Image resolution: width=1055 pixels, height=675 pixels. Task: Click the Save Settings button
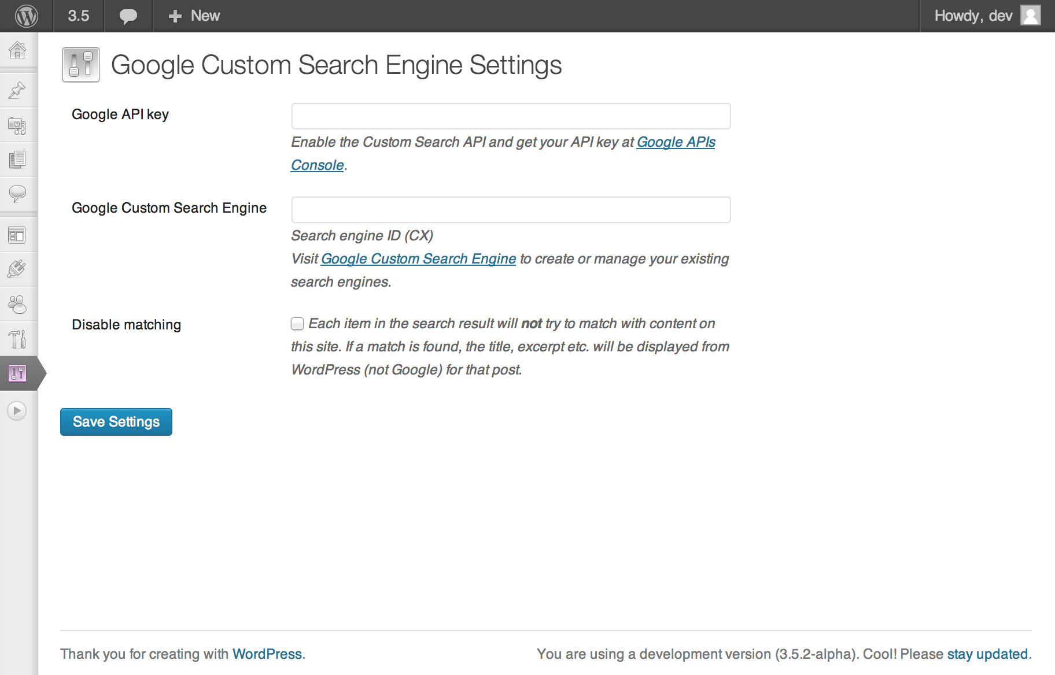click(x=116, y=422)
